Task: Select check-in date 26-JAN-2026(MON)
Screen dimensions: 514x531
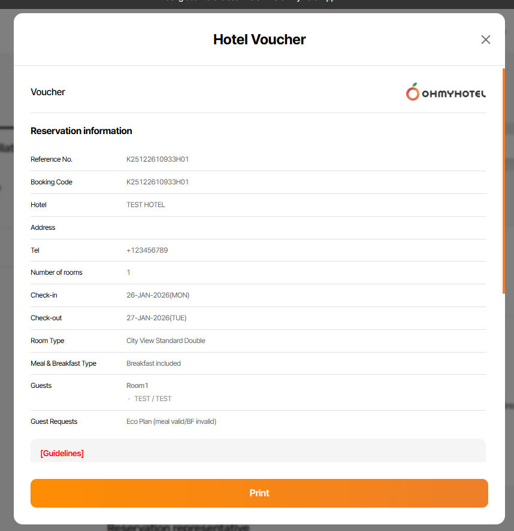Action: pos(158,295)
